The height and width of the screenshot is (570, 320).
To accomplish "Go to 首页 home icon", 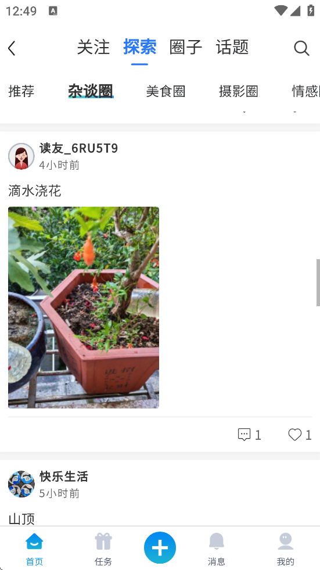I will (34, 542).
